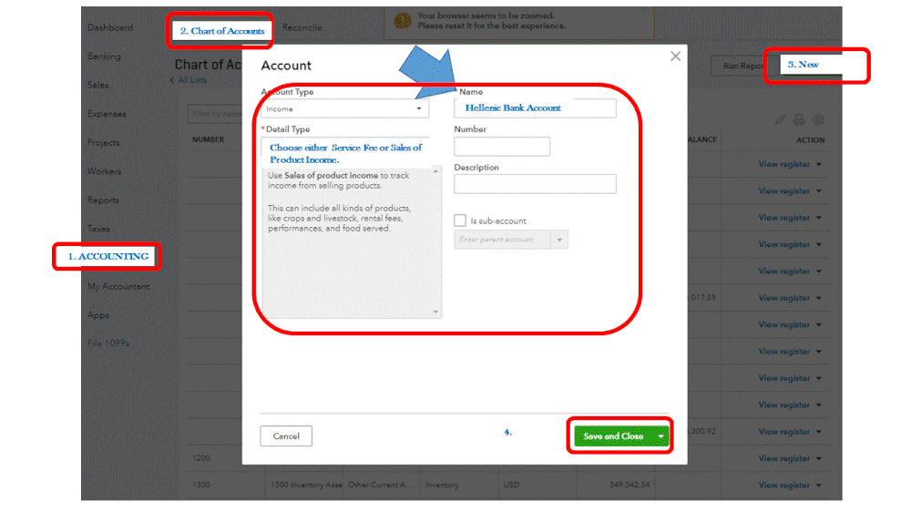Screen dimensions: 910x512
Task: Open View register for row 1200
Action: pos(784,458)
